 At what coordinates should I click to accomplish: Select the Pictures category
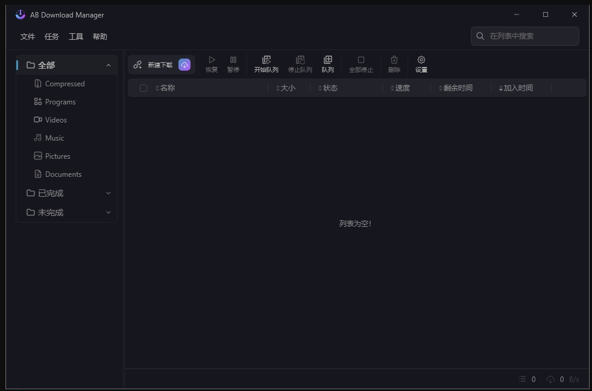coord(67,156)
